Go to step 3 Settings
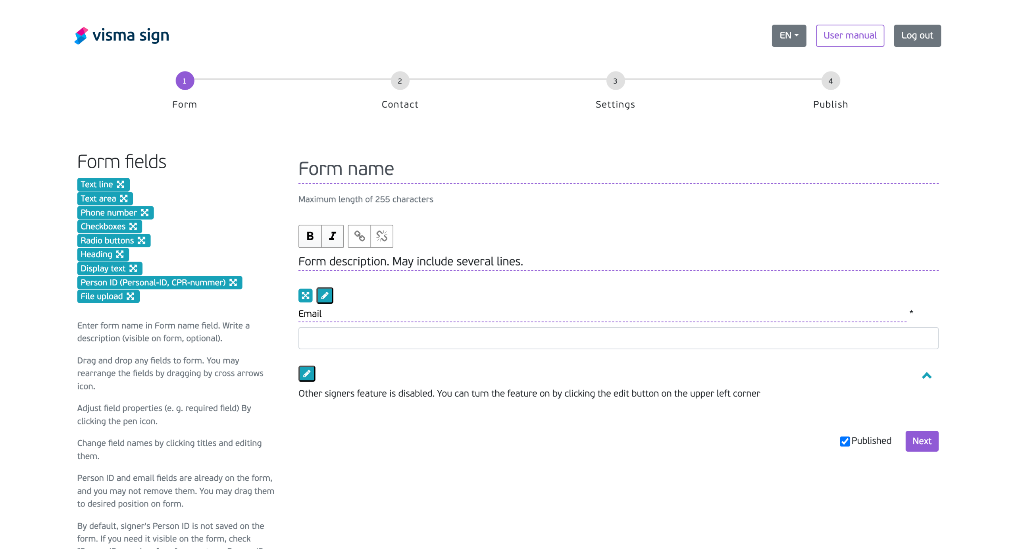The width and height of the screenshot is (1016, 549). click(615, 81)
